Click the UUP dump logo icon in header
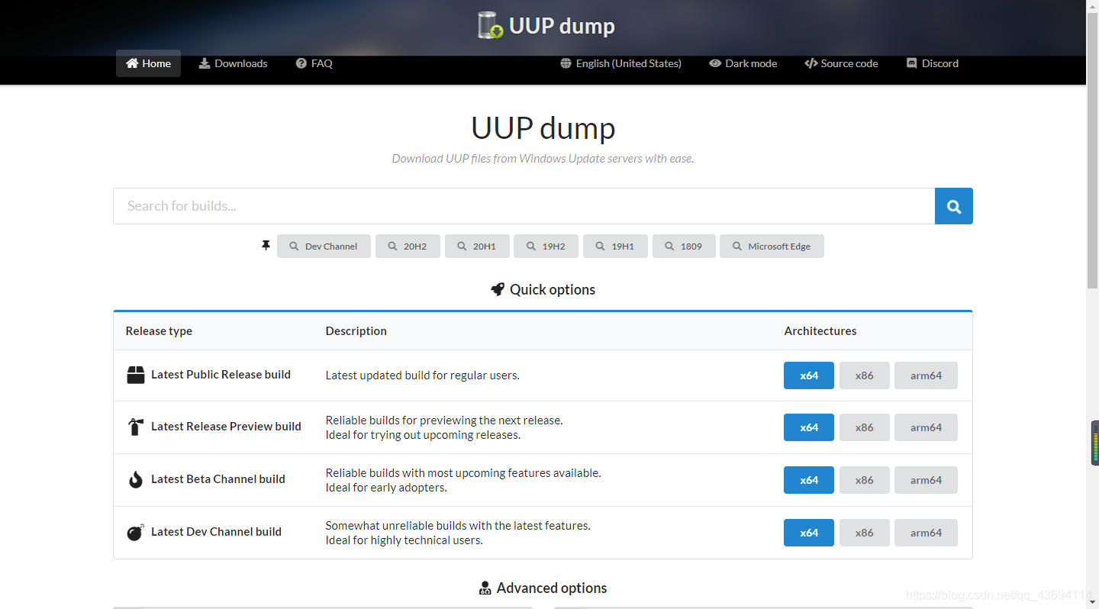 (491, 25)
